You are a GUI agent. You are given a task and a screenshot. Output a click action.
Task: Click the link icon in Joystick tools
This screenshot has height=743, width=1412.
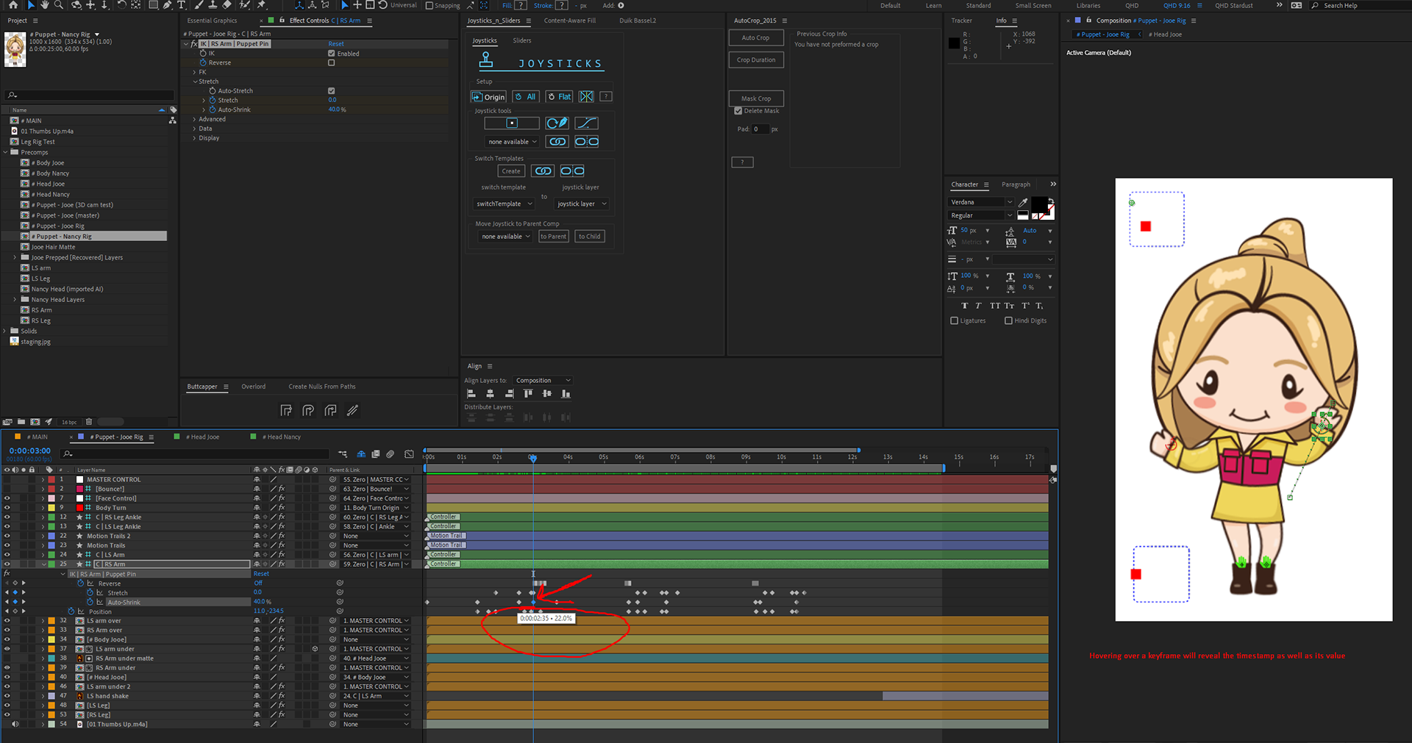coord(557,141)
